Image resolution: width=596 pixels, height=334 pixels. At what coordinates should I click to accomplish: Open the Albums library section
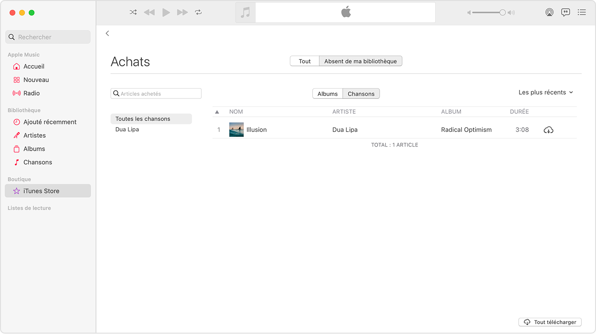(34, 149)
